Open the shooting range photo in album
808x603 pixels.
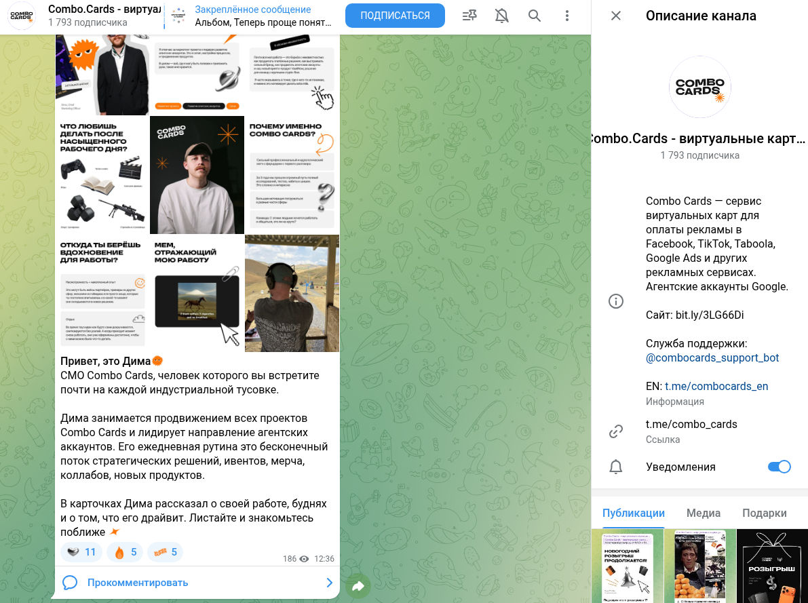292,293
